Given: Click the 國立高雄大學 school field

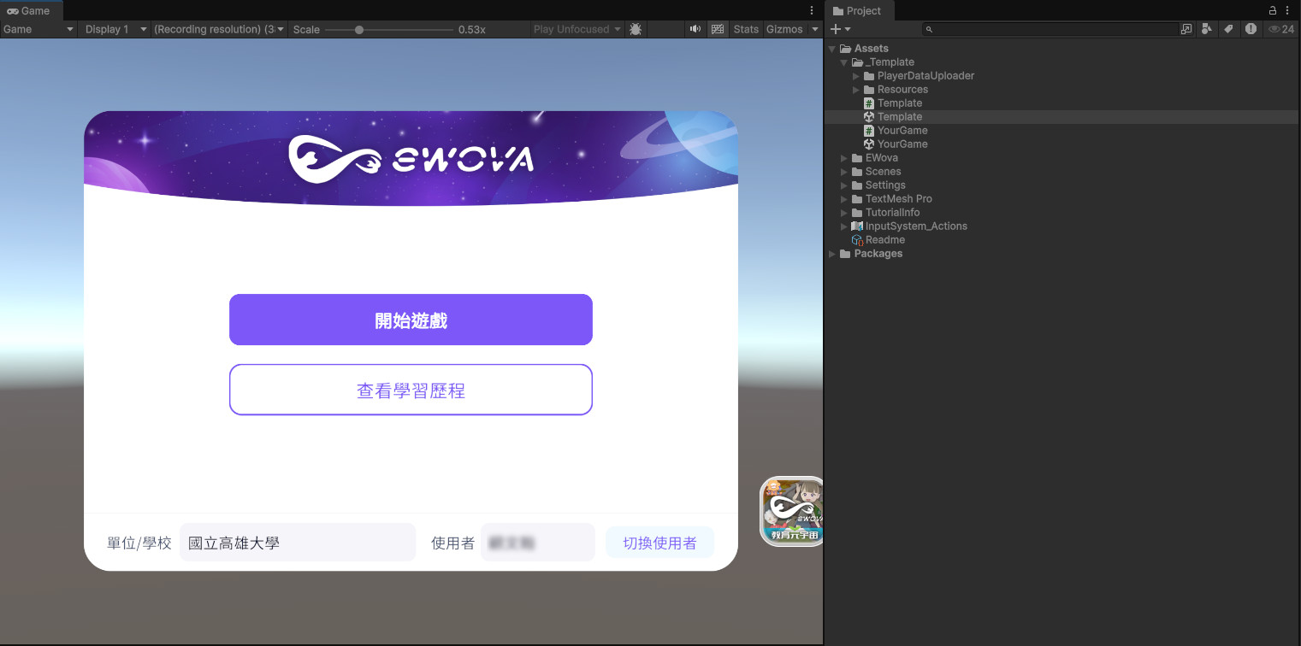Looking at the screenshot, I should tap(298, 543).
